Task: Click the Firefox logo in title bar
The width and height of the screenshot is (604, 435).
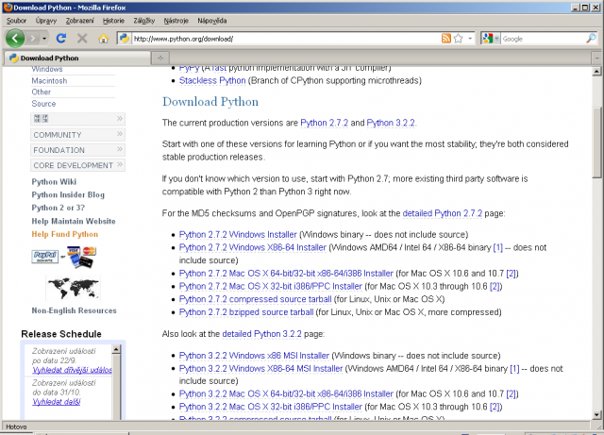Action: pyautogui.click(x=8, y=8)
